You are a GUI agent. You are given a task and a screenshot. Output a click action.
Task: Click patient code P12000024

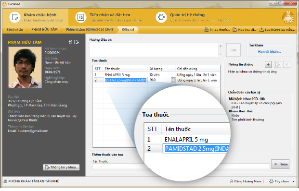tap(52, 53)
